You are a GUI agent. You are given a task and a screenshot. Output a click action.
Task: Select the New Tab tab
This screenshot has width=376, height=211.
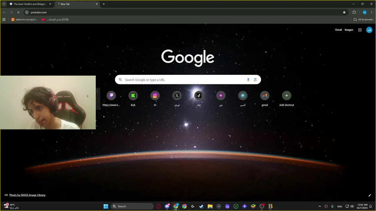pos(77,4)
